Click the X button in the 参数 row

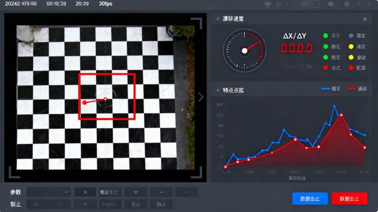pos(85,192)
